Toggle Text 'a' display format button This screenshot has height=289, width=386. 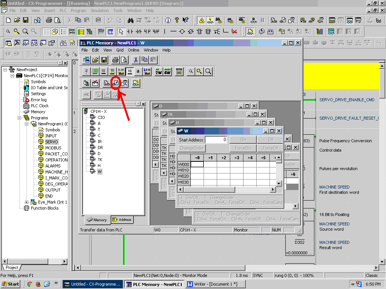(x=138, y=71)
